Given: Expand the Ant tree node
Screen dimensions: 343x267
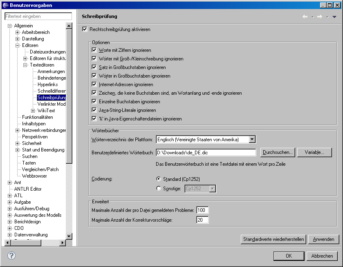Looking at the screenshot, I should 10,182.
